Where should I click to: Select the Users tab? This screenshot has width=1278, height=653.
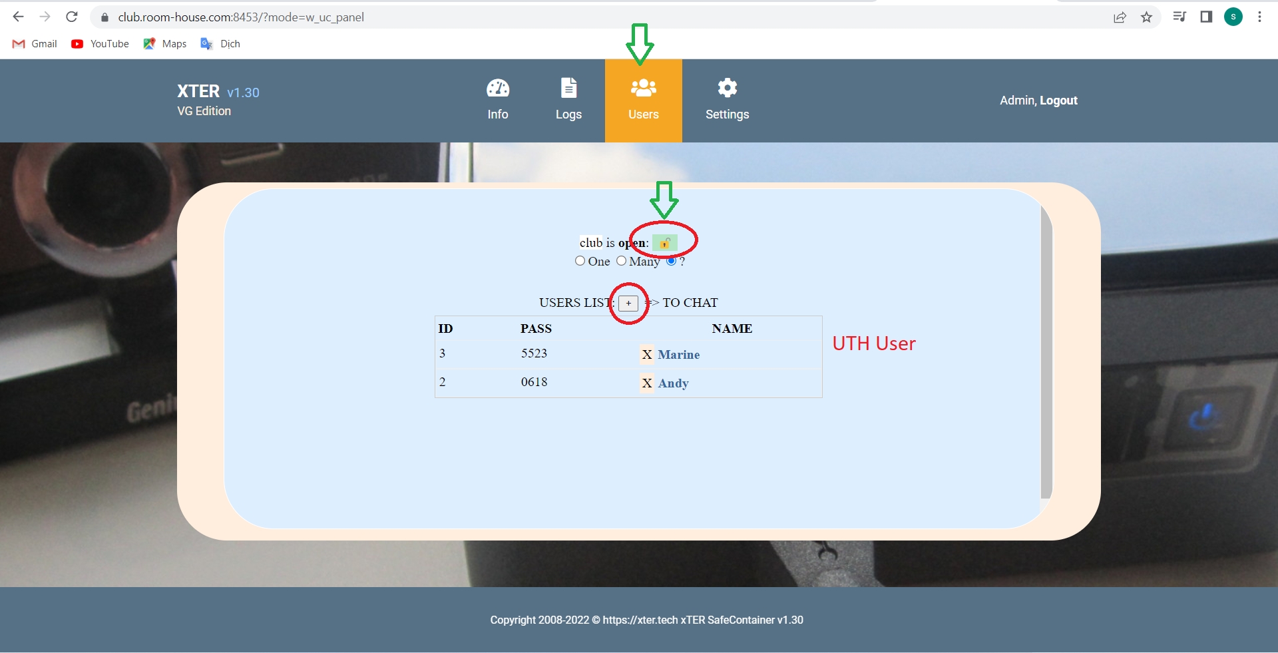[643, 100]
